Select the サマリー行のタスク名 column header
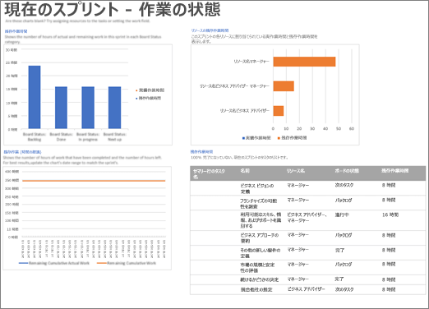 click(x=209, y=173)
